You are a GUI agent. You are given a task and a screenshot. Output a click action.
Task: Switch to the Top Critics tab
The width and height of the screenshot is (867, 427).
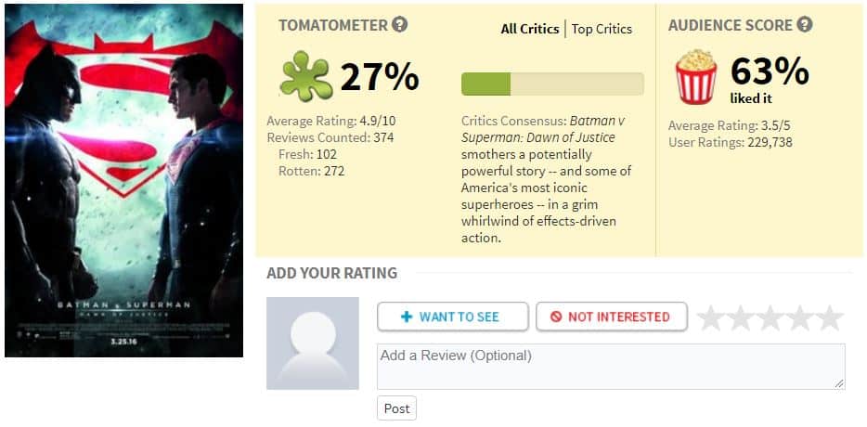coord(602,30)
